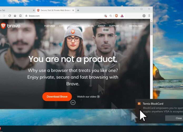Open the About page link

(101, 26)
